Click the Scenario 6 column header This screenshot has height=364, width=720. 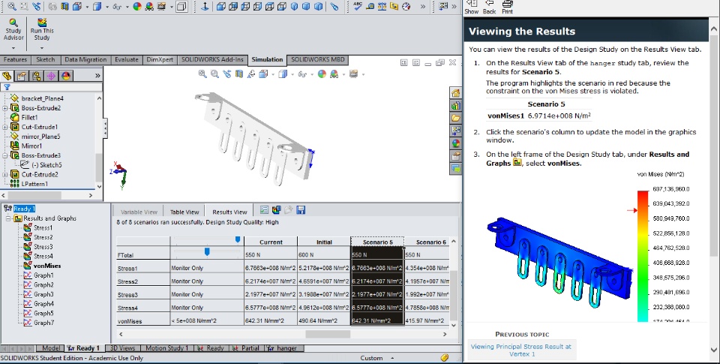[x=427, y=242]
